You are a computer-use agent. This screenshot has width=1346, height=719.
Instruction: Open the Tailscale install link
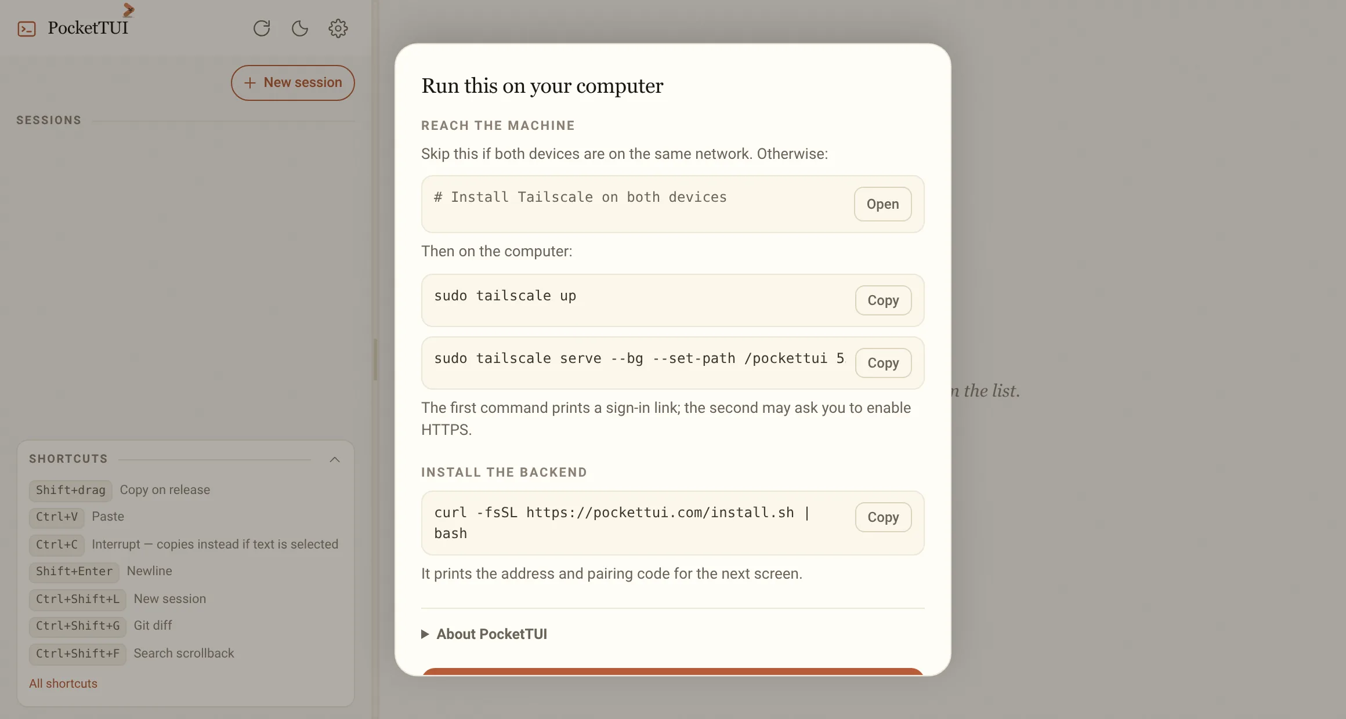(x=883, y=204)
